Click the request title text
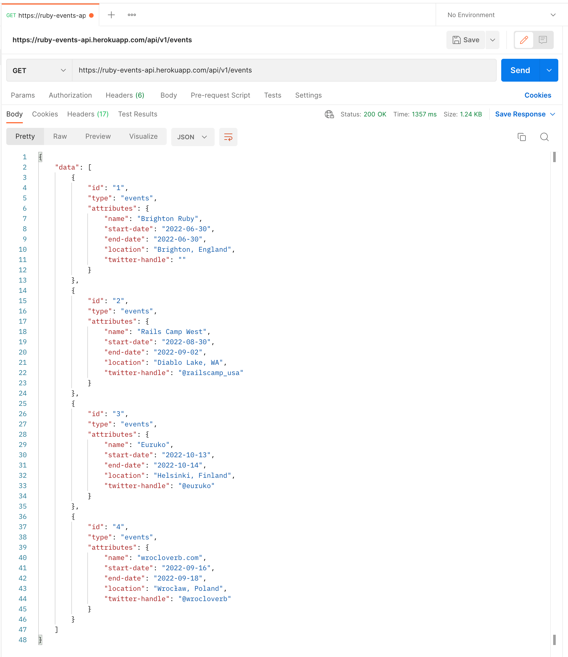This screenshot has width=568, height=657. 102,40
